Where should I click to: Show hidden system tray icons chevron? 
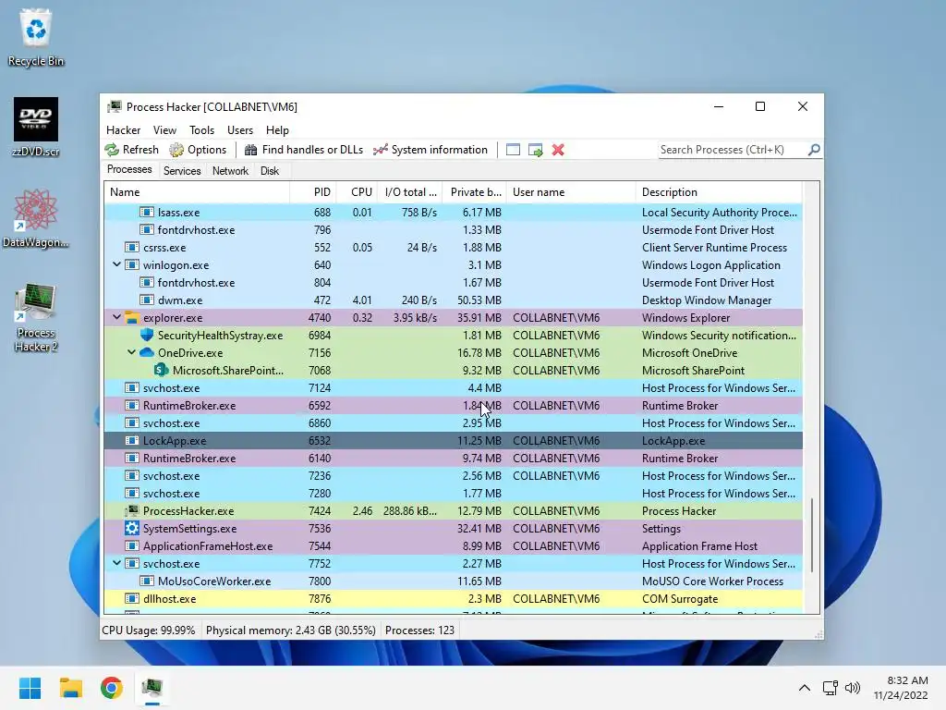tap(805, 688)
